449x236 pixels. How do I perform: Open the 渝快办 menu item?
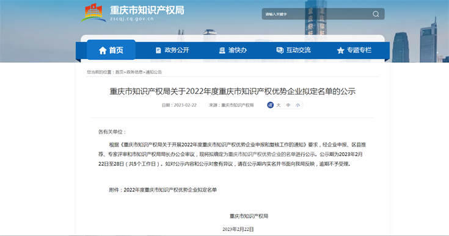point(233,50)
